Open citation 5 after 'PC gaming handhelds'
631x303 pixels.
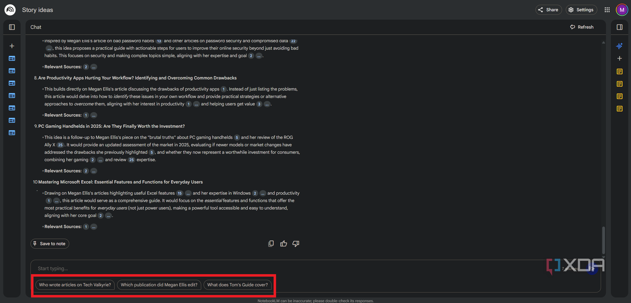tap(237, 137)
